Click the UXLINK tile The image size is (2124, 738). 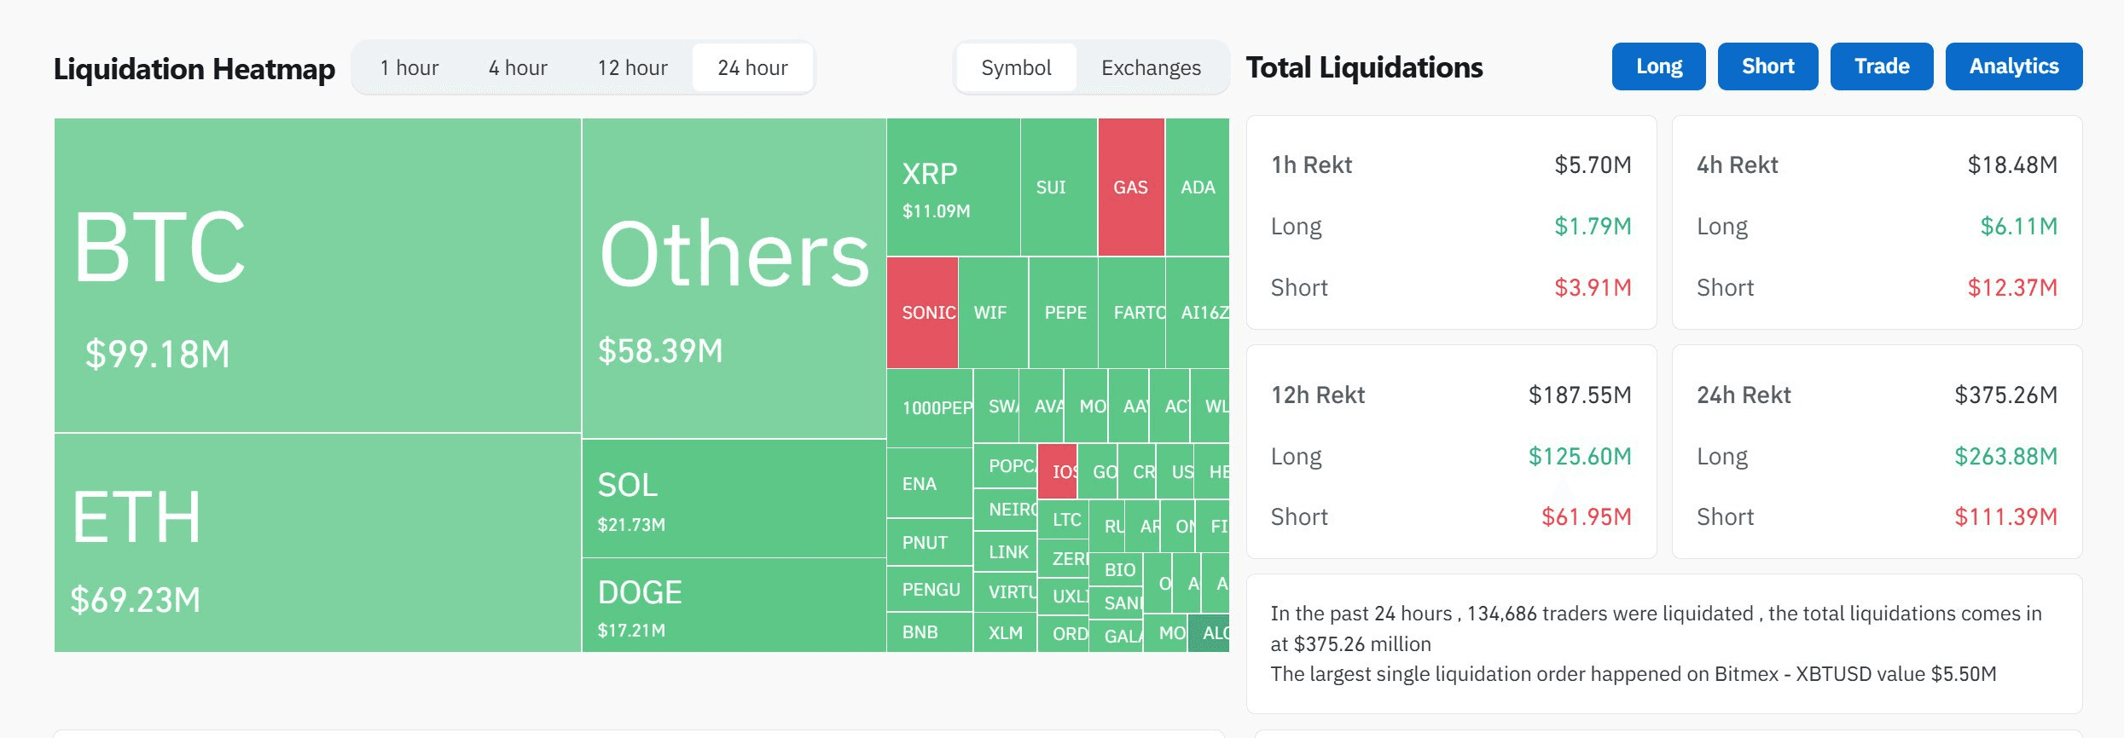tap(1064, 597)
